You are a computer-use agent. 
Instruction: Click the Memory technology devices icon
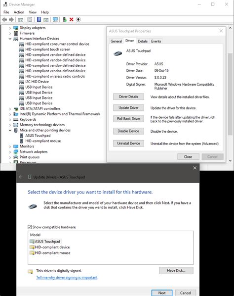[x=16, y=125]
